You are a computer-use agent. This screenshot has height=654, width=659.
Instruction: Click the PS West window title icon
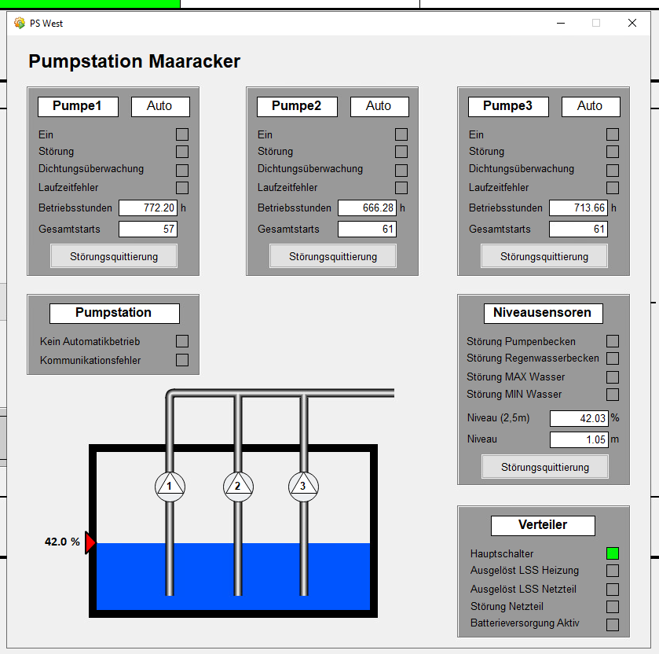pyautogui.click(x=20, y=23)
